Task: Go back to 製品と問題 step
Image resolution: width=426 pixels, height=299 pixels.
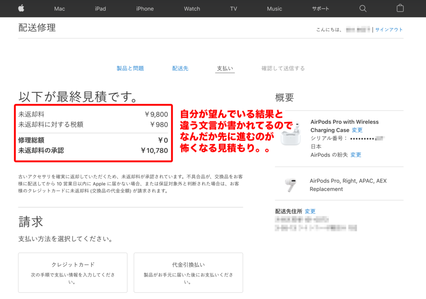Action: pyautogui.click(x=130, y=69)
